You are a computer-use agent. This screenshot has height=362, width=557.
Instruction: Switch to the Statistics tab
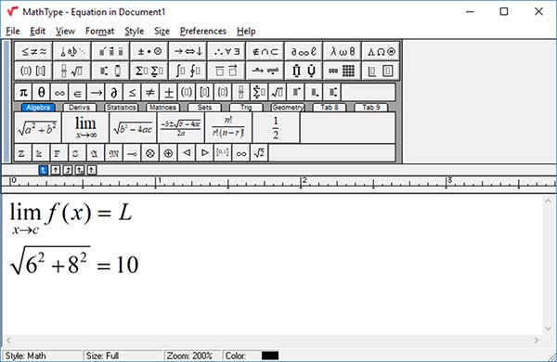(x=121, y=108)
